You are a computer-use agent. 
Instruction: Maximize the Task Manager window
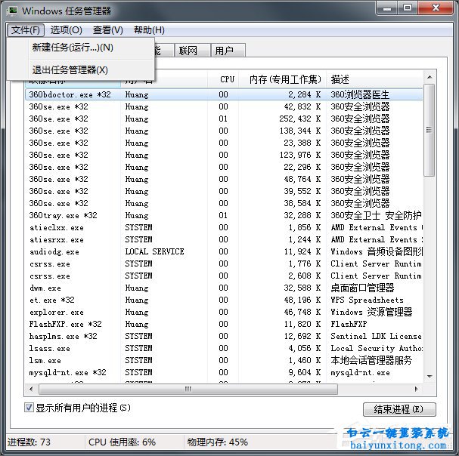[x=408, y=8]
